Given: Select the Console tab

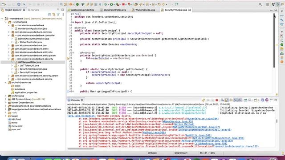Looking at the screenshot, I should click(75, 100).
